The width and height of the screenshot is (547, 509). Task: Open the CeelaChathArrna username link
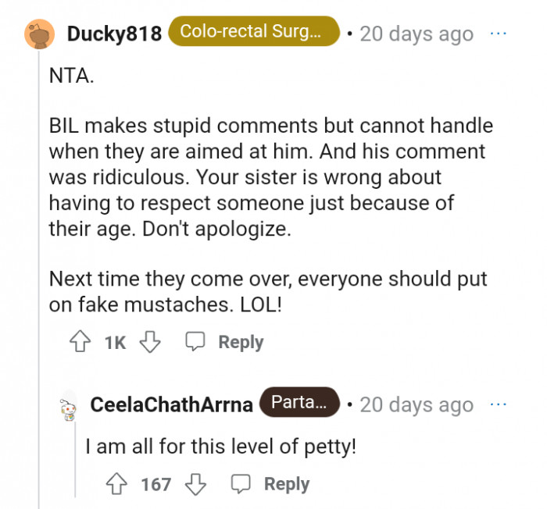pos(172,404)
